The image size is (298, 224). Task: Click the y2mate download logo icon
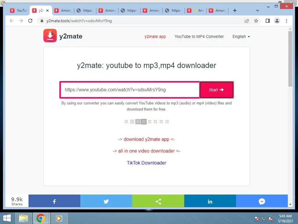[x=50, y=36]
